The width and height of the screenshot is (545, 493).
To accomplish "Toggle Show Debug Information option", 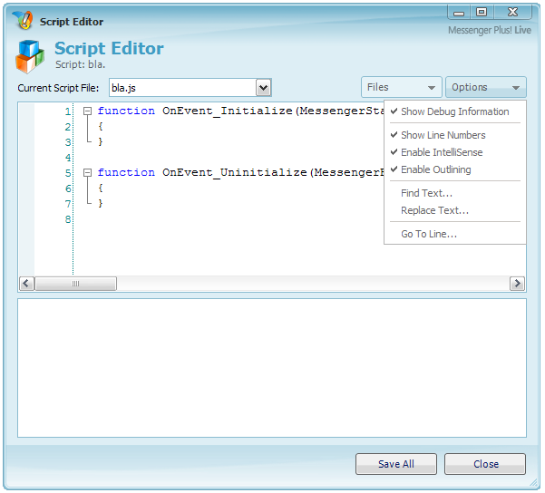I will click(x=455, y=111).
